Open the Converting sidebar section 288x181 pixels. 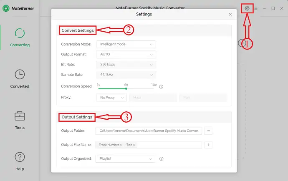pyautogui.click(x=20, y=38)
